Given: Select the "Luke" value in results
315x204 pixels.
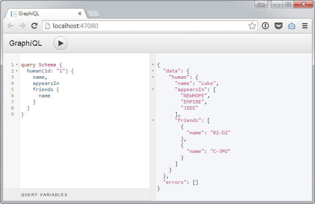Looking at the screenshot, I should [207, 83].
